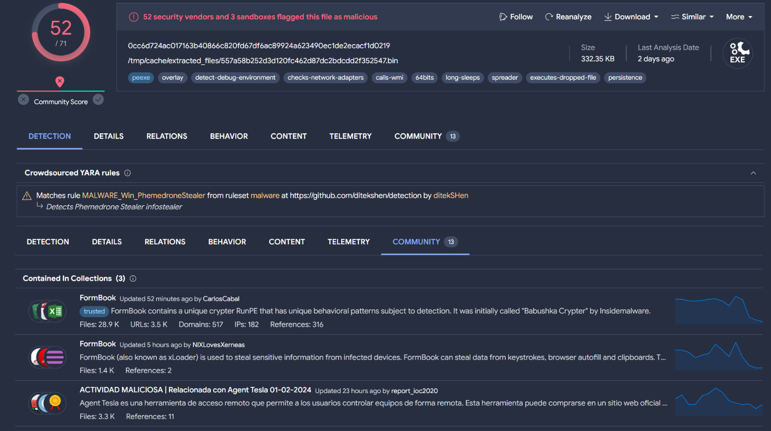Vote harmless with the checkmark community button

(98, 100)
